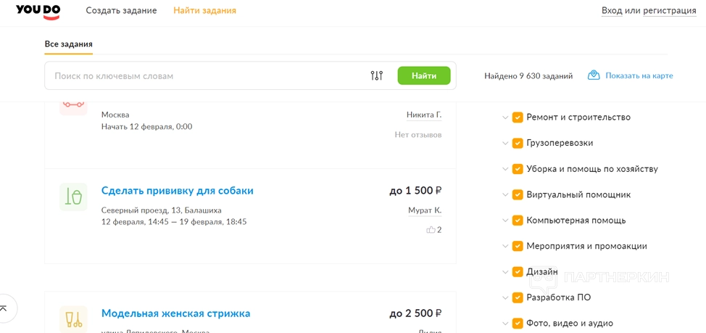
Task: Expand the Виртуальный помощник category
Action: 505,195
